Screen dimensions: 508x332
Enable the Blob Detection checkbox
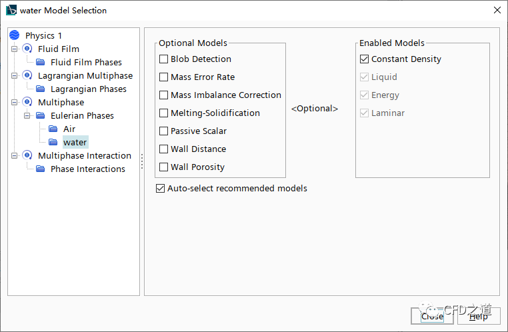pos(164,59)
